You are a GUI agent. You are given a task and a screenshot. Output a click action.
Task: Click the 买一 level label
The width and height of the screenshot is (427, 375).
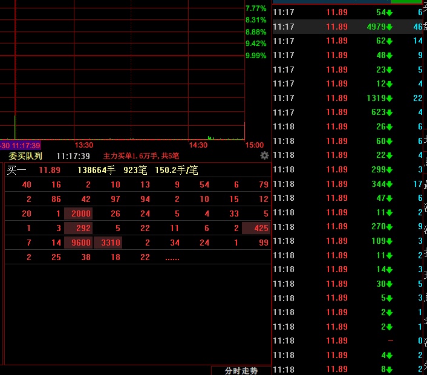16,171
